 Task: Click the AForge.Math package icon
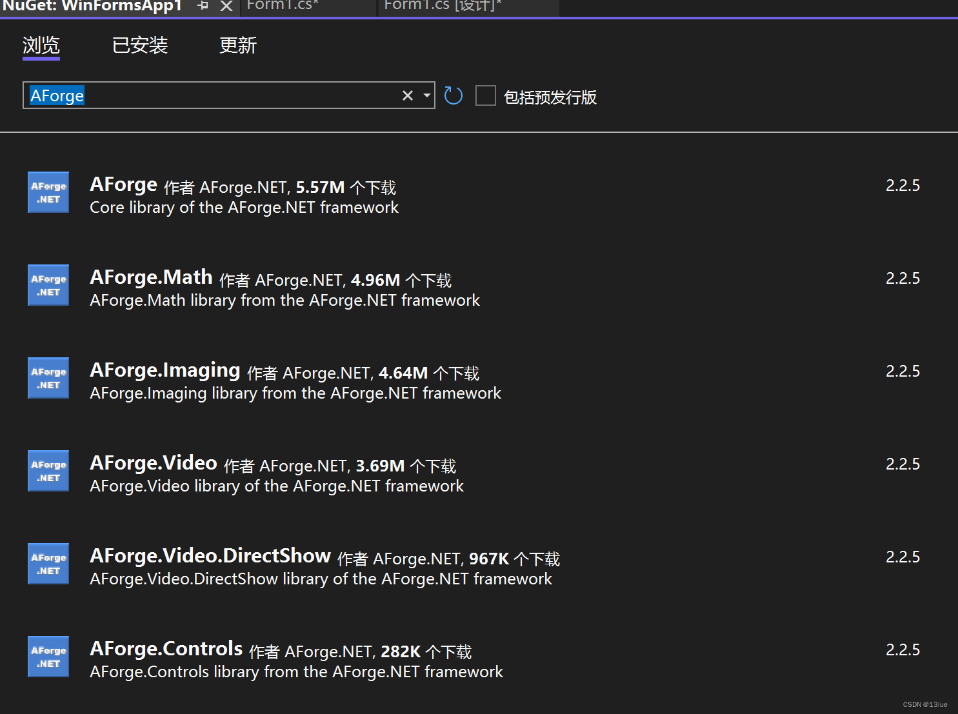pyautogui.click(x=48, y=285)
